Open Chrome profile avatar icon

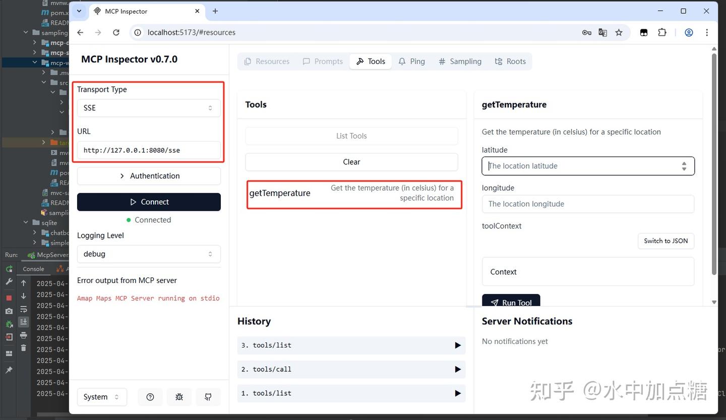click(689, 32)
